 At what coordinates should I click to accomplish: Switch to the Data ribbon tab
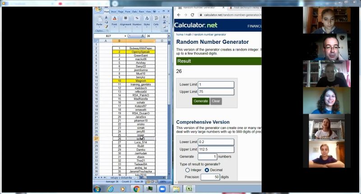click(134, 12)
